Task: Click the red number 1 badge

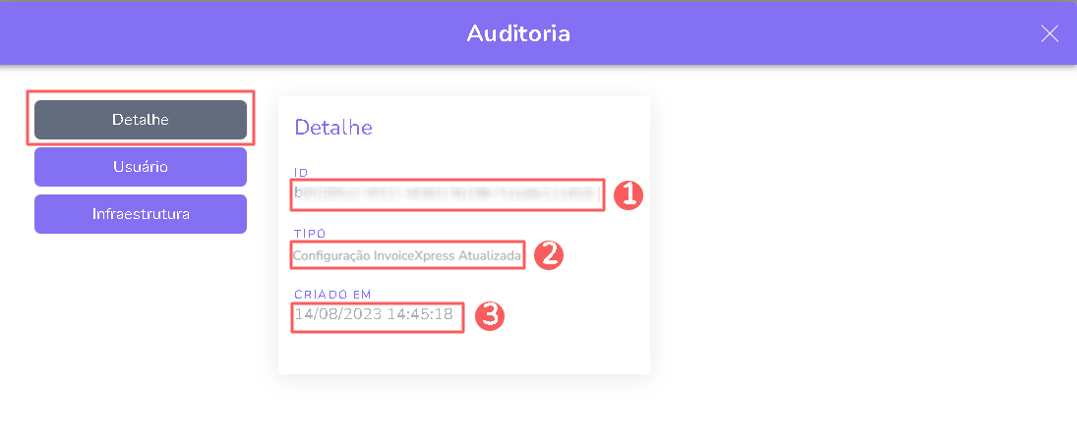Action: pos(628,195)
